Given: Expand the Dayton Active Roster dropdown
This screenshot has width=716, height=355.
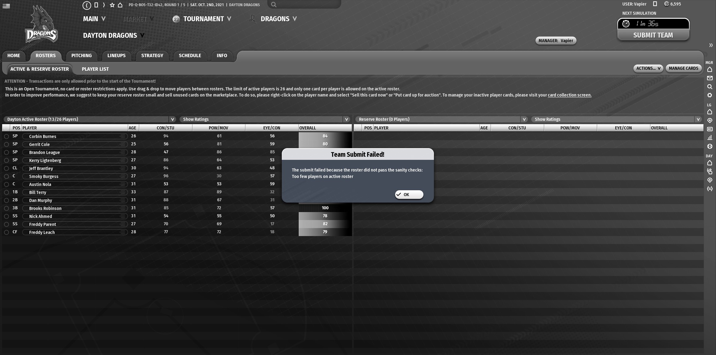Looking at the screenshot, I should tap(172, 119).
